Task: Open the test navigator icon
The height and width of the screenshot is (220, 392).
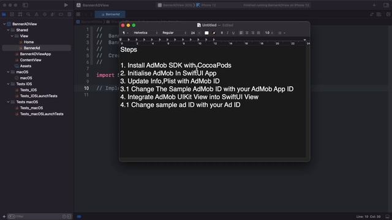Action: click(x=45, y=15)
